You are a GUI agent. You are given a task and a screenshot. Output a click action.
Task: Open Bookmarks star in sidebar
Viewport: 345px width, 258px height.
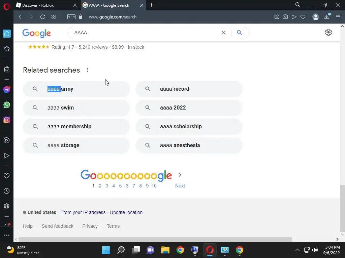(x=7, y=49)
